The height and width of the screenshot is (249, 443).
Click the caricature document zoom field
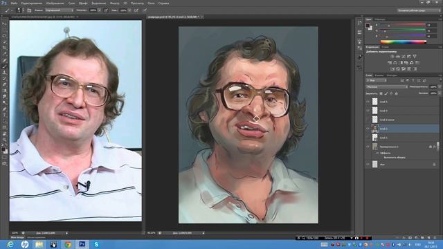tap(152, 233)
